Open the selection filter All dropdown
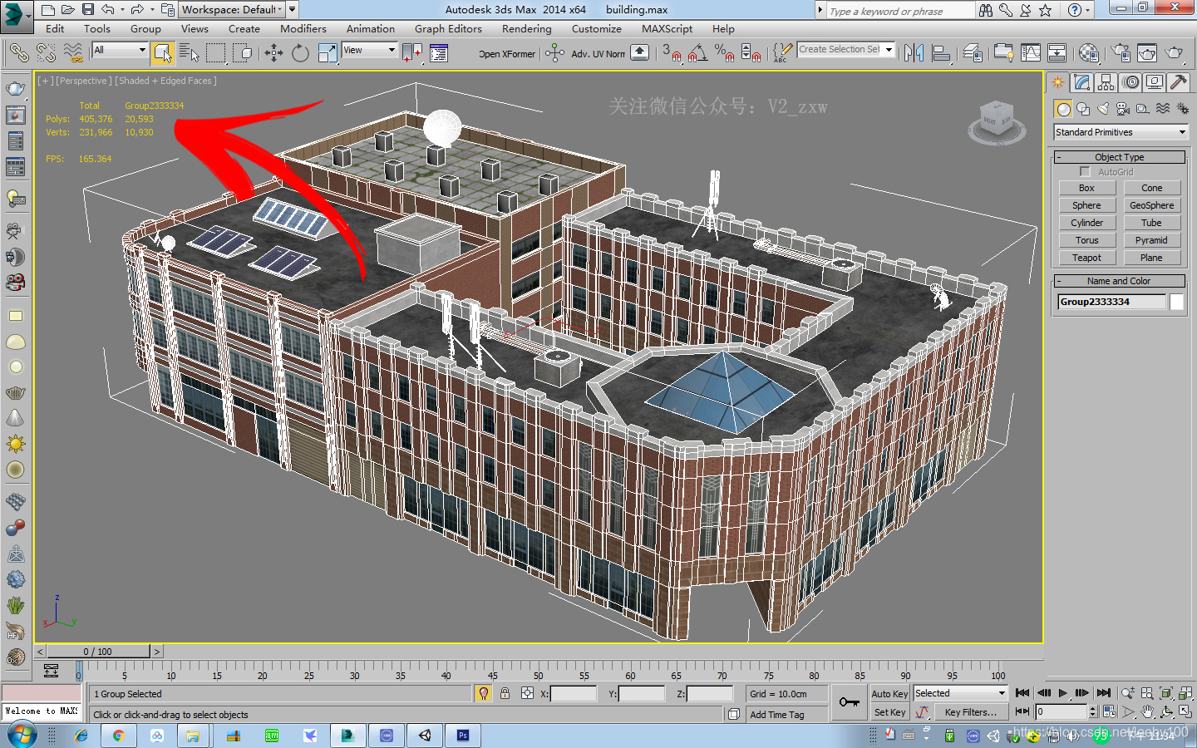This screenshot has height=748, width=1197. tap(120, 50)
